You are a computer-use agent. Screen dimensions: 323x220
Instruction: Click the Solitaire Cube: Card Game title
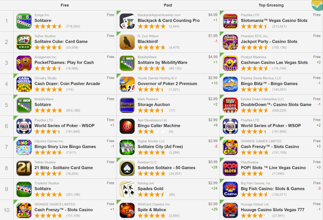[61, 42]
